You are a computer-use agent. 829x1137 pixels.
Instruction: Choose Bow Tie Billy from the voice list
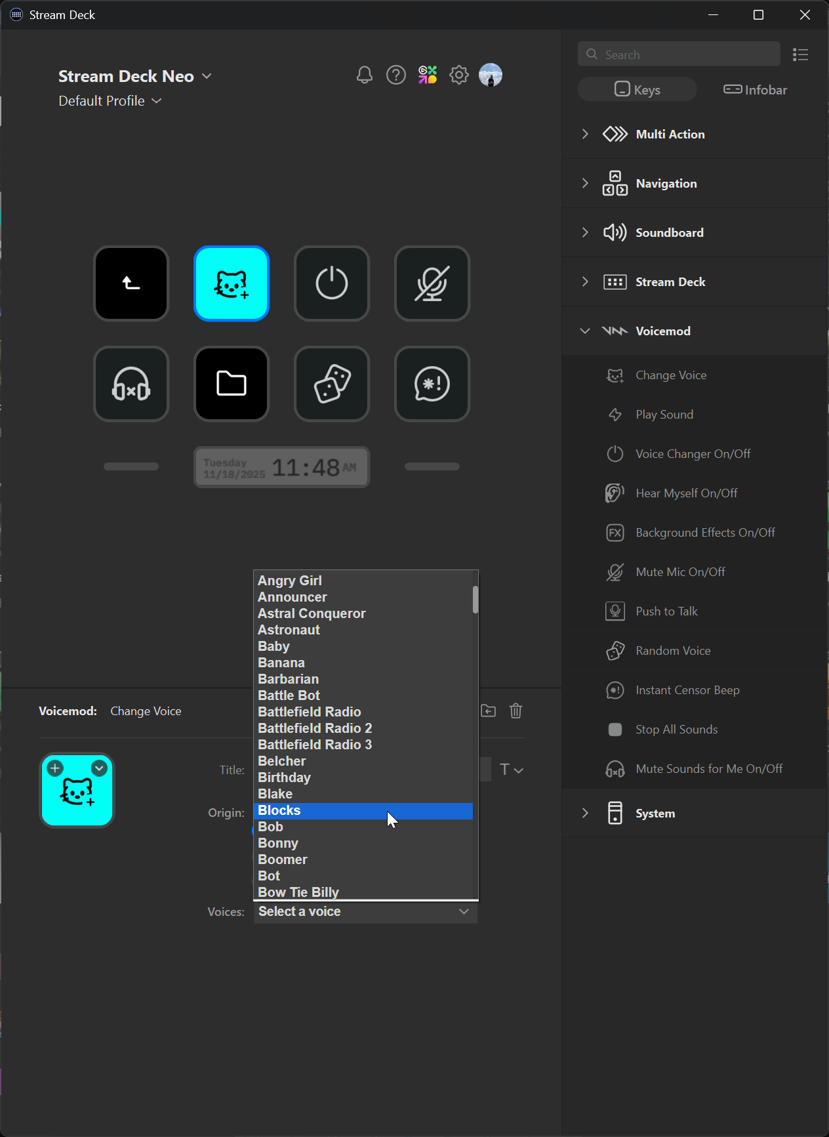(x=363, y=892)
